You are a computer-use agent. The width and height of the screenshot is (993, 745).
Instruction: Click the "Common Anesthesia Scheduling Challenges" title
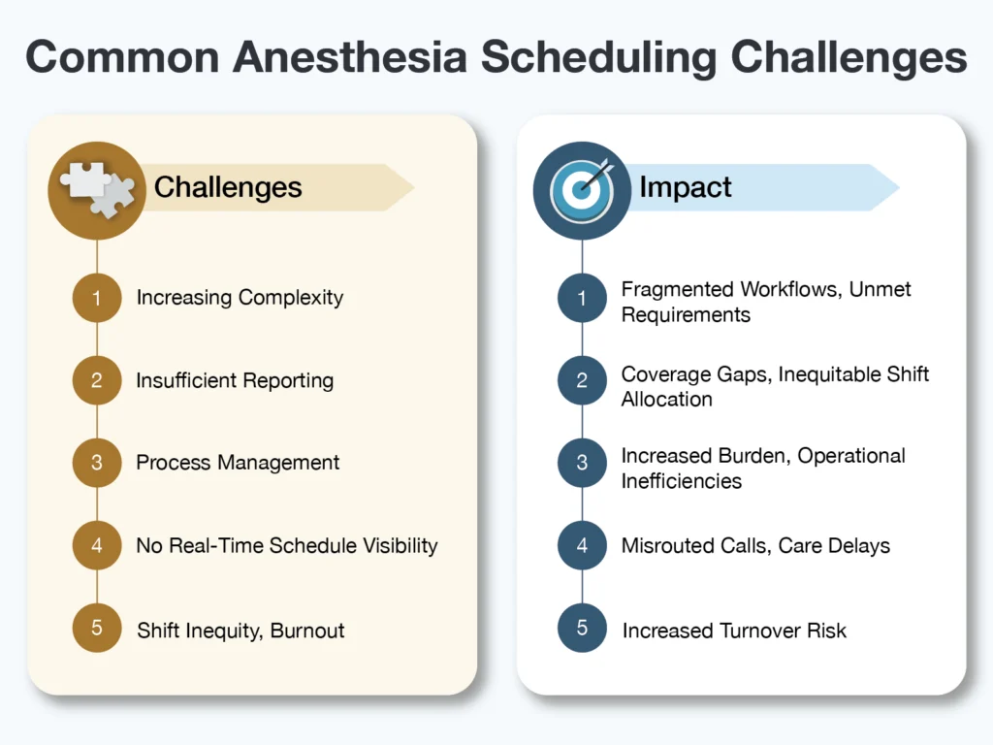pyautogui.click(x=496, y=58)
